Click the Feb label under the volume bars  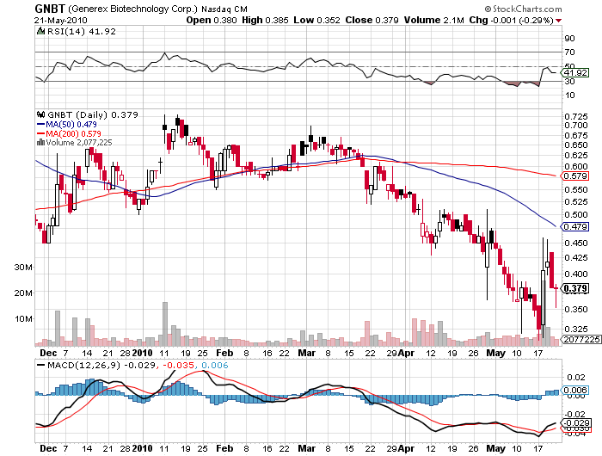coord(224,353)
